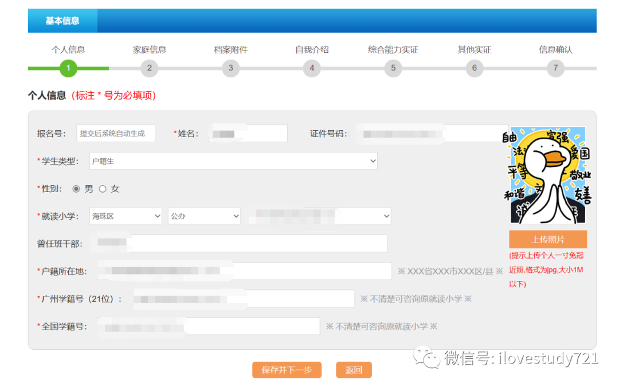
Task: Switch to the 基本信息 tab
Action: (x=62, y=21)
